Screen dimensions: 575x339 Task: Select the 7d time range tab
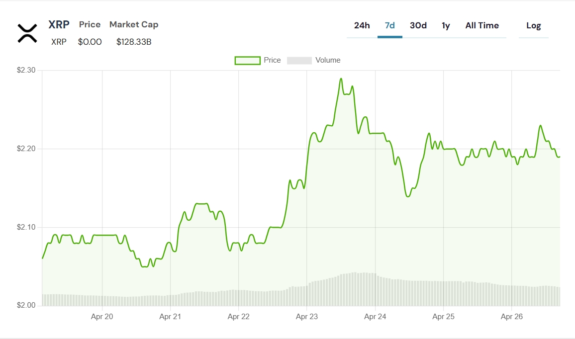point(390,26)
